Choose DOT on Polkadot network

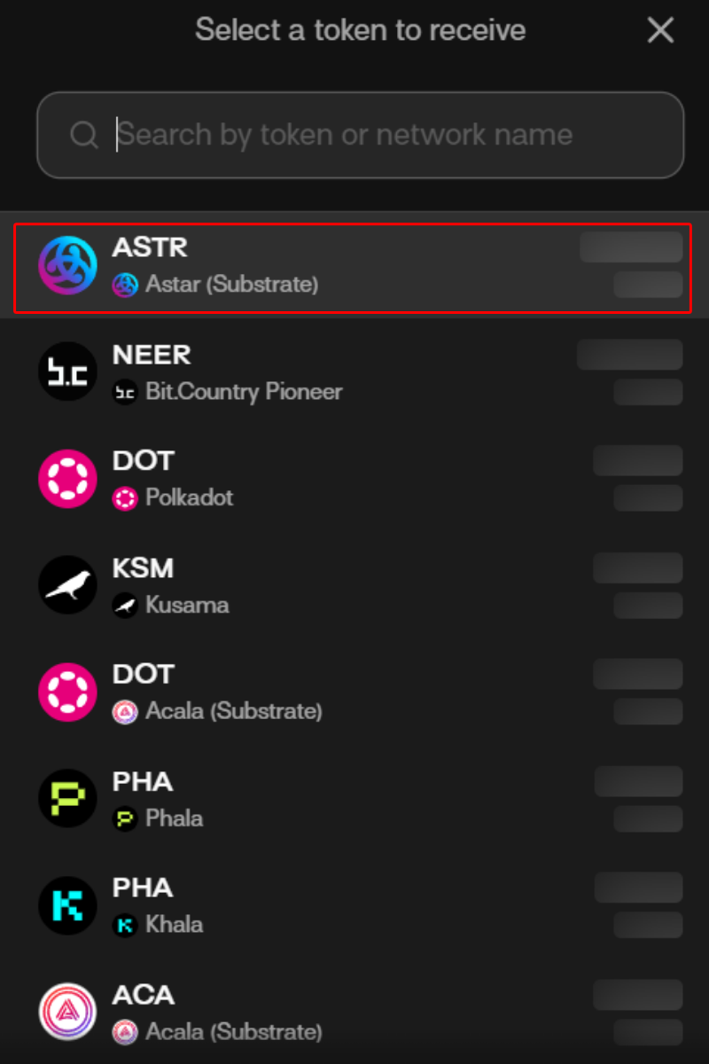click(x=354, y=479)
